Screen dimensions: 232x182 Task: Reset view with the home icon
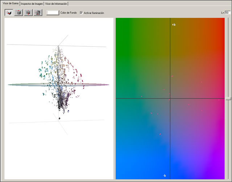[37, 12]
